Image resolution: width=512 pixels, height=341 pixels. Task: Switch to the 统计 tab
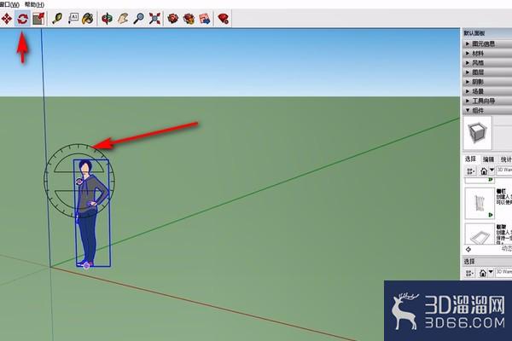(506, 159)
